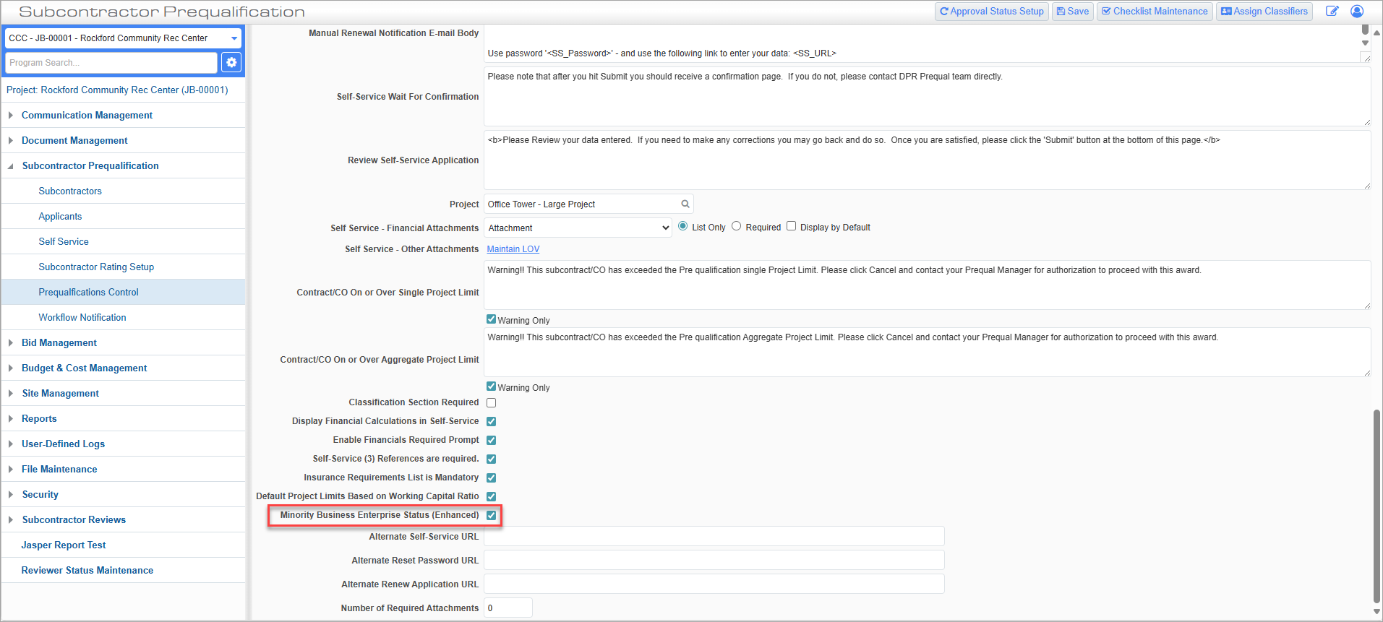Click Contract/CO On or Over Single Project Limit text
The width and height of the screenshot is (1383, 622).
click(927, 285)
